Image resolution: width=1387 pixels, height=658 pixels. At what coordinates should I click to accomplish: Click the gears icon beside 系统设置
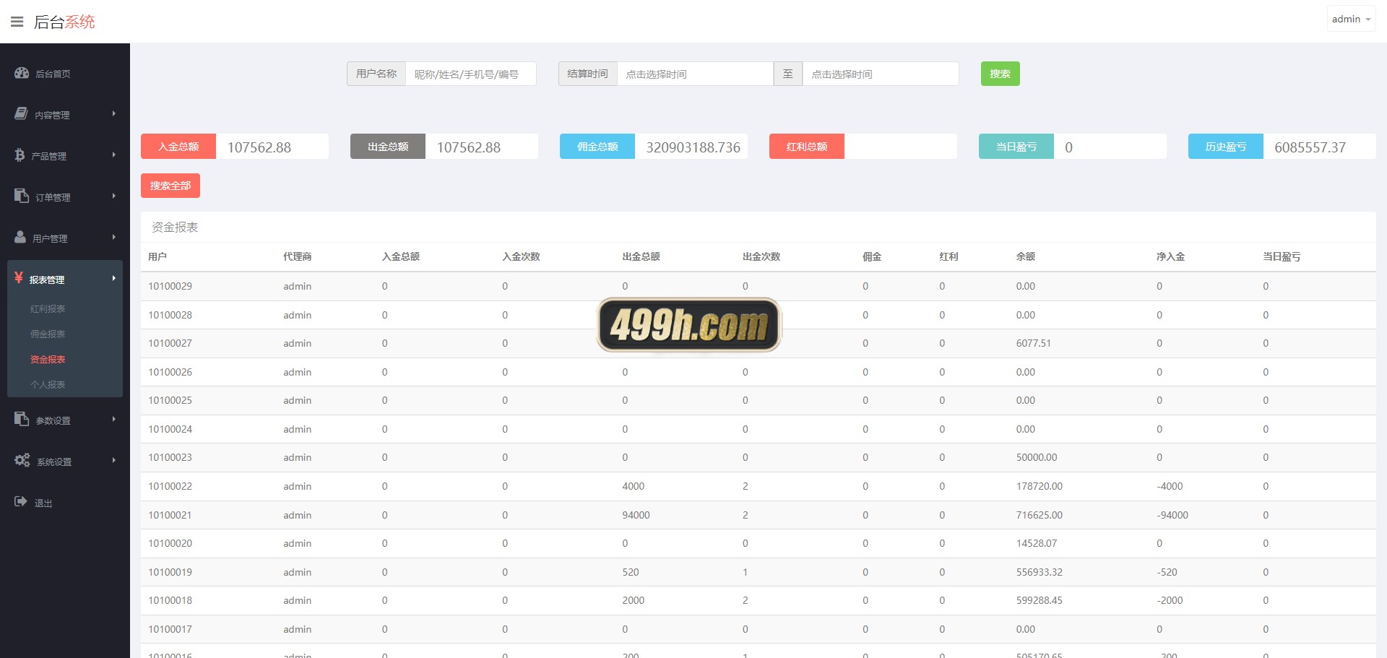22,461
